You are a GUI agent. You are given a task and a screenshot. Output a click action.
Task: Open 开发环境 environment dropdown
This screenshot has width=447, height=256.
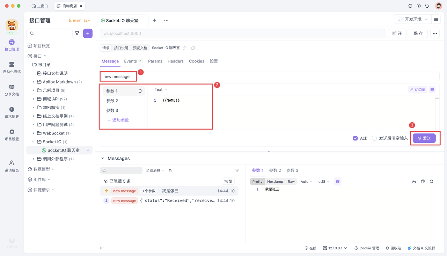pyautogui.click(x=412, y=20)
